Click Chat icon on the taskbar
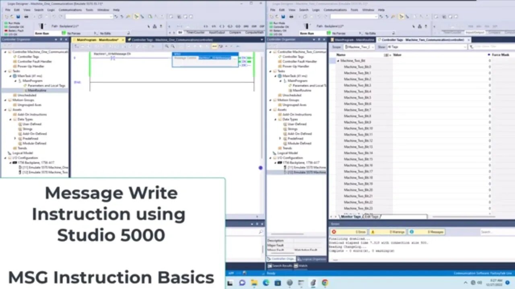Image resolution: width=515 pixels, height=289 pixels. (x=242, y=283)
